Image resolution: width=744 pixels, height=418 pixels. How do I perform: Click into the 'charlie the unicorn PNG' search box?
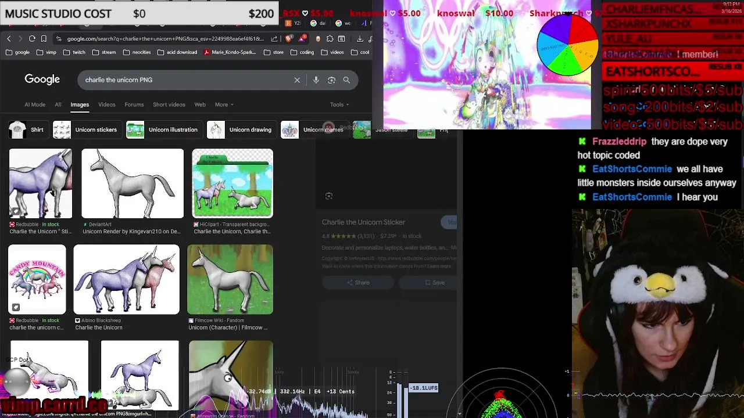click(186, 80)
